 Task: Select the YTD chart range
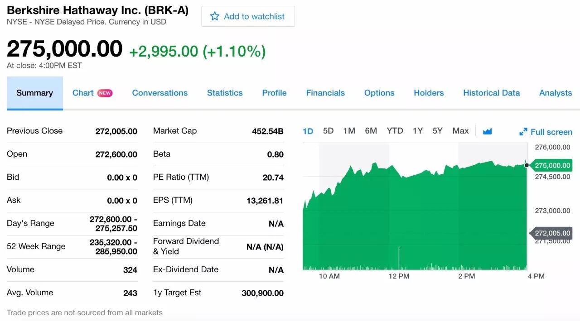point(395,131)
